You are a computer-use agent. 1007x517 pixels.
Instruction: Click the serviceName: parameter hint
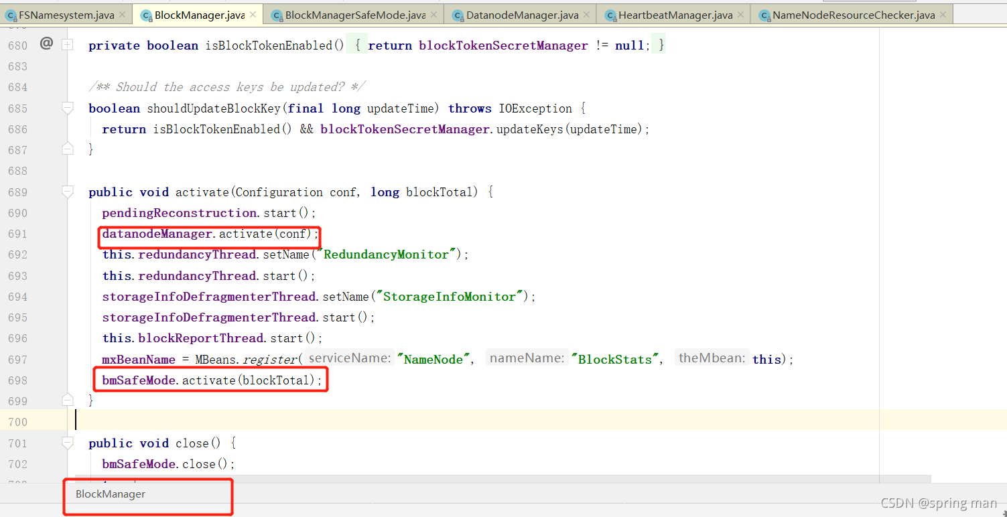(x=349, y=358)
